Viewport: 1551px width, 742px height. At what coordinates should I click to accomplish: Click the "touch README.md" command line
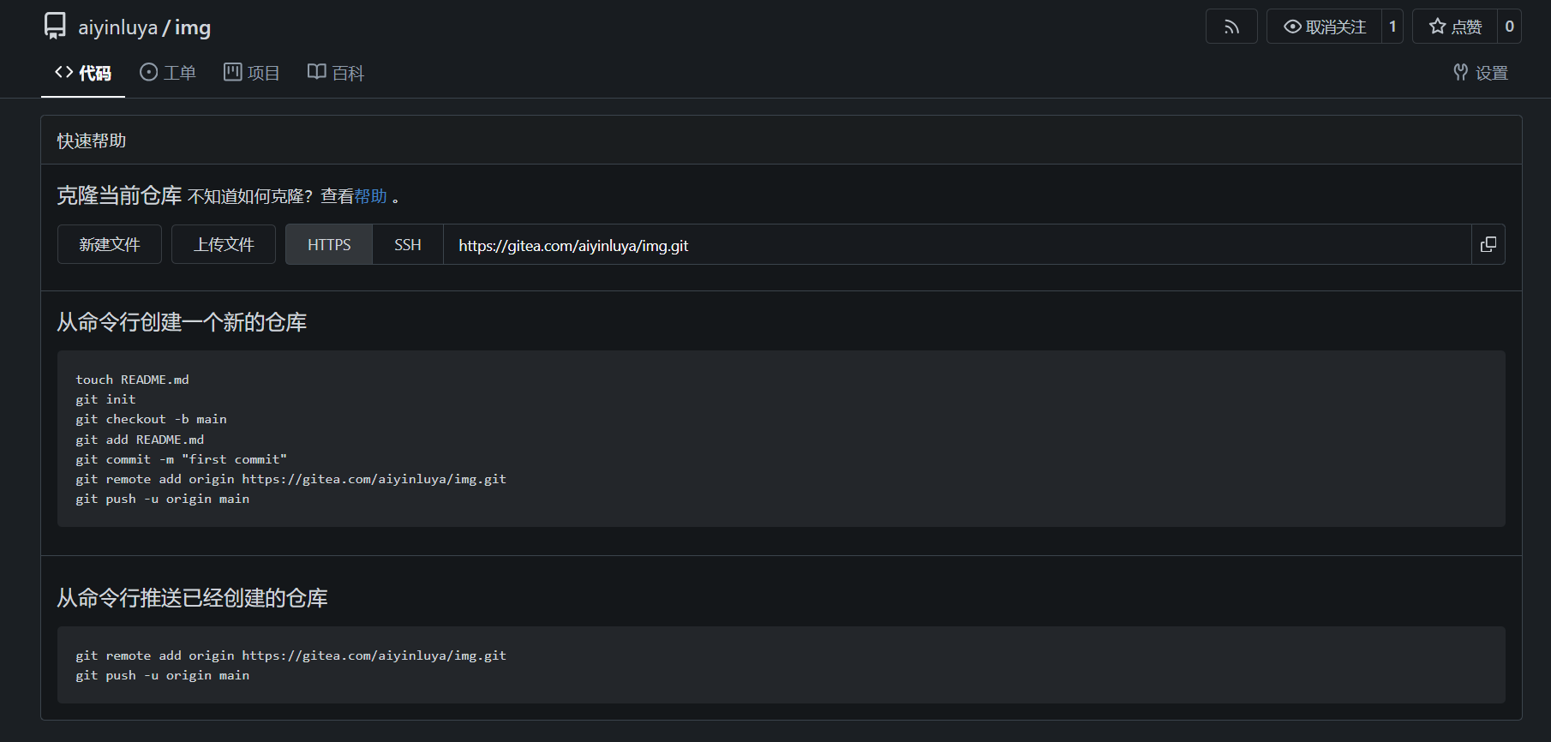tap(132, 380)
